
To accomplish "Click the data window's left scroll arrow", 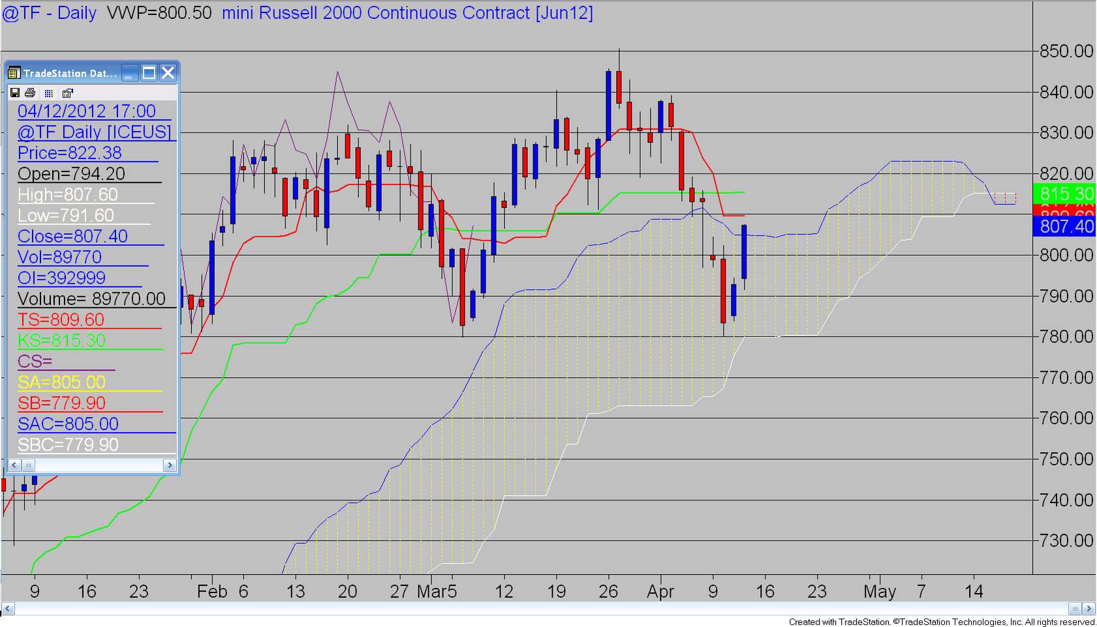I will (x=14, y=465).
